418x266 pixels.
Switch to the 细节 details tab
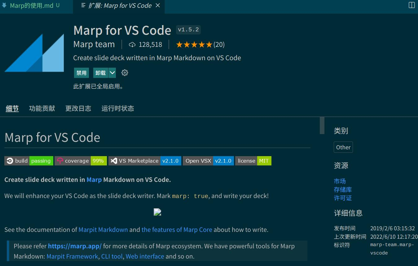pyautogui.click(x=12, y=108)
